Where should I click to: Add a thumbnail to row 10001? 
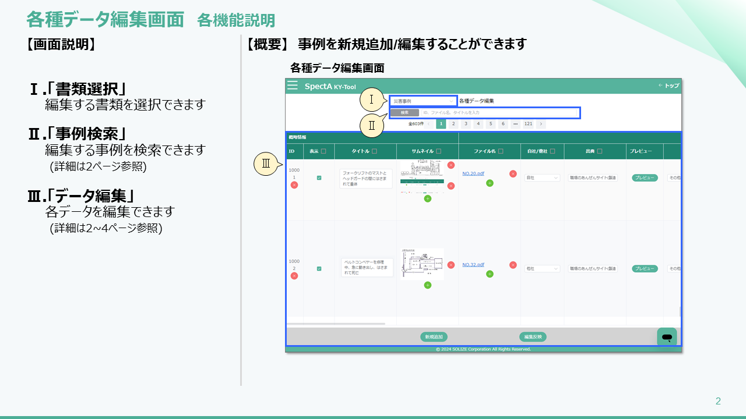pos(427,198)
